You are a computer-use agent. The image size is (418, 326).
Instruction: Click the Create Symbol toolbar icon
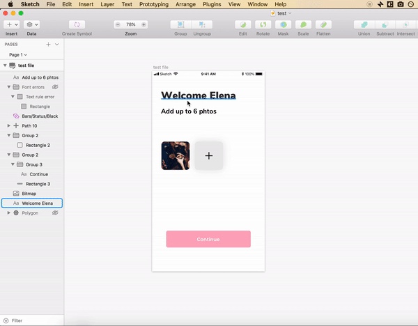78,24
